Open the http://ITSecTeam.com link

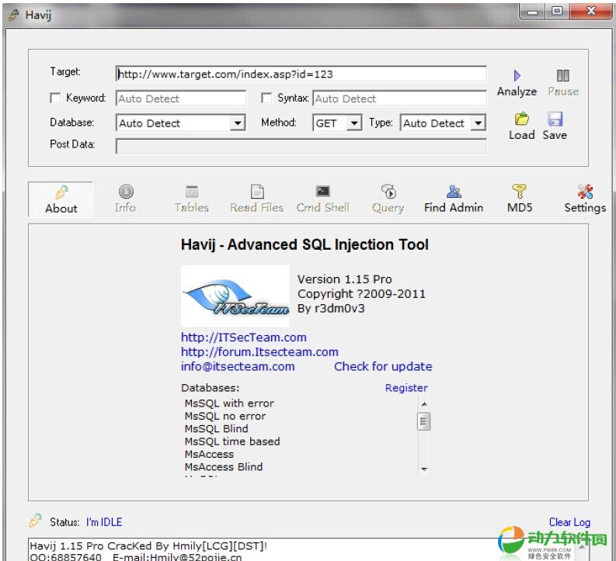point(243,338)
